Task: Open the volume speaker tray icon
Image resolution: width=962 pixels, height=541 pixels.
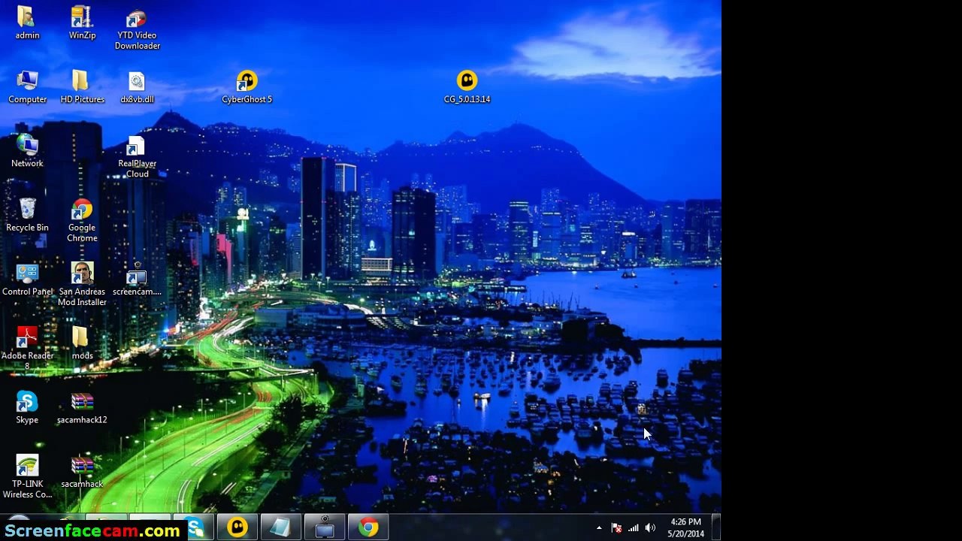Action: coord(650,528)
